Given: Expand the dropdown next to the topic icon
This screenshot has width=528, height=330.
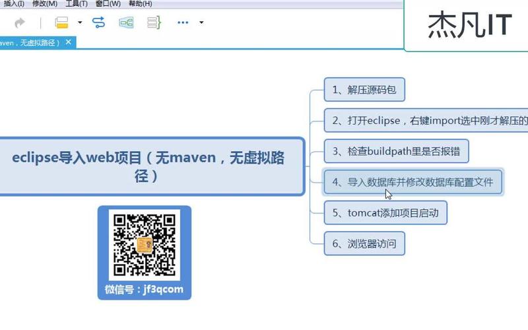Looking at the screenshot, I should 80,22.
